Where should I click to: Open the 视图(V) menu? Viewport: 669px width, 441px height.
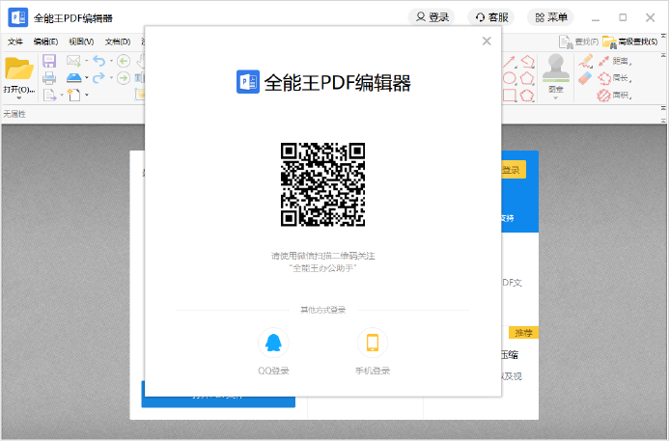pyautogui.click(x=80, y=41)
